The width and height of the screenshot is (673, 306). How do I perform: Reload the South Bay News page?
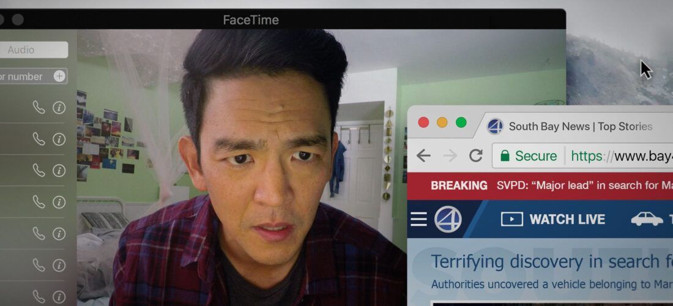(475, 155)
